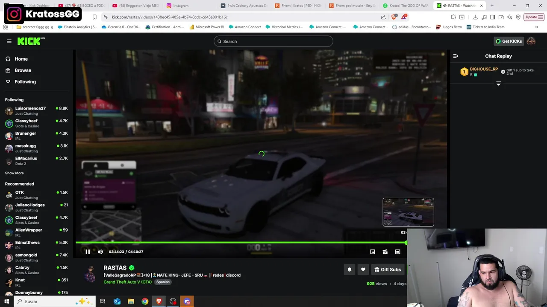Open the Kick hamburger sidebar menu

[x=9, y=41]
